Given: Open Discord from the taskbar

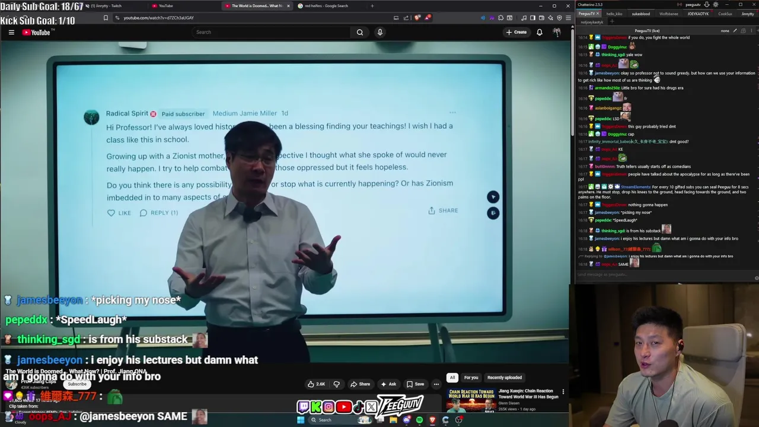Looking at the screenshot, I should coord(406,420).
